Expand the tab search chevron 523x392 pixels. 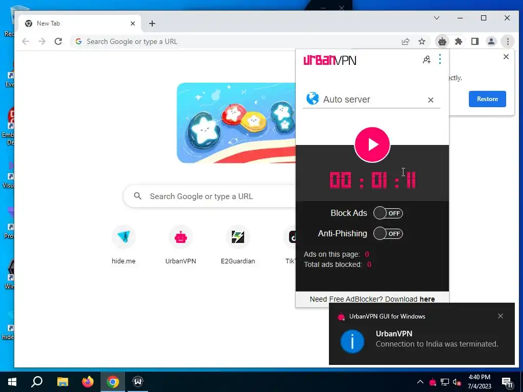click(437, 18)
